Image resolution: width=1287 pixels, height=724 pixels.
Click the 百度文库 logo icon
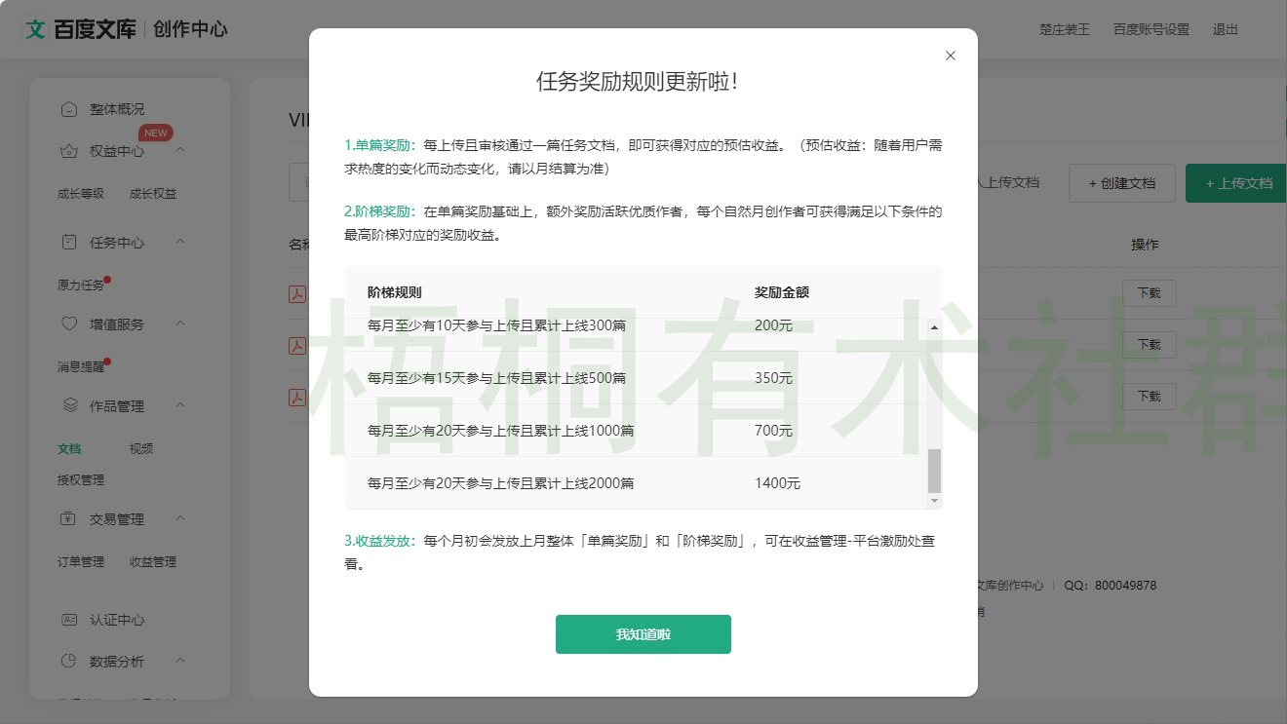pyautogui.click(x=36, y=28)
